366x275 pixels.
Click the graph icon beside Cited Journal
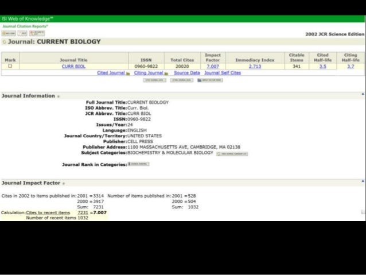pyautogui.click(x=128, y=73)
